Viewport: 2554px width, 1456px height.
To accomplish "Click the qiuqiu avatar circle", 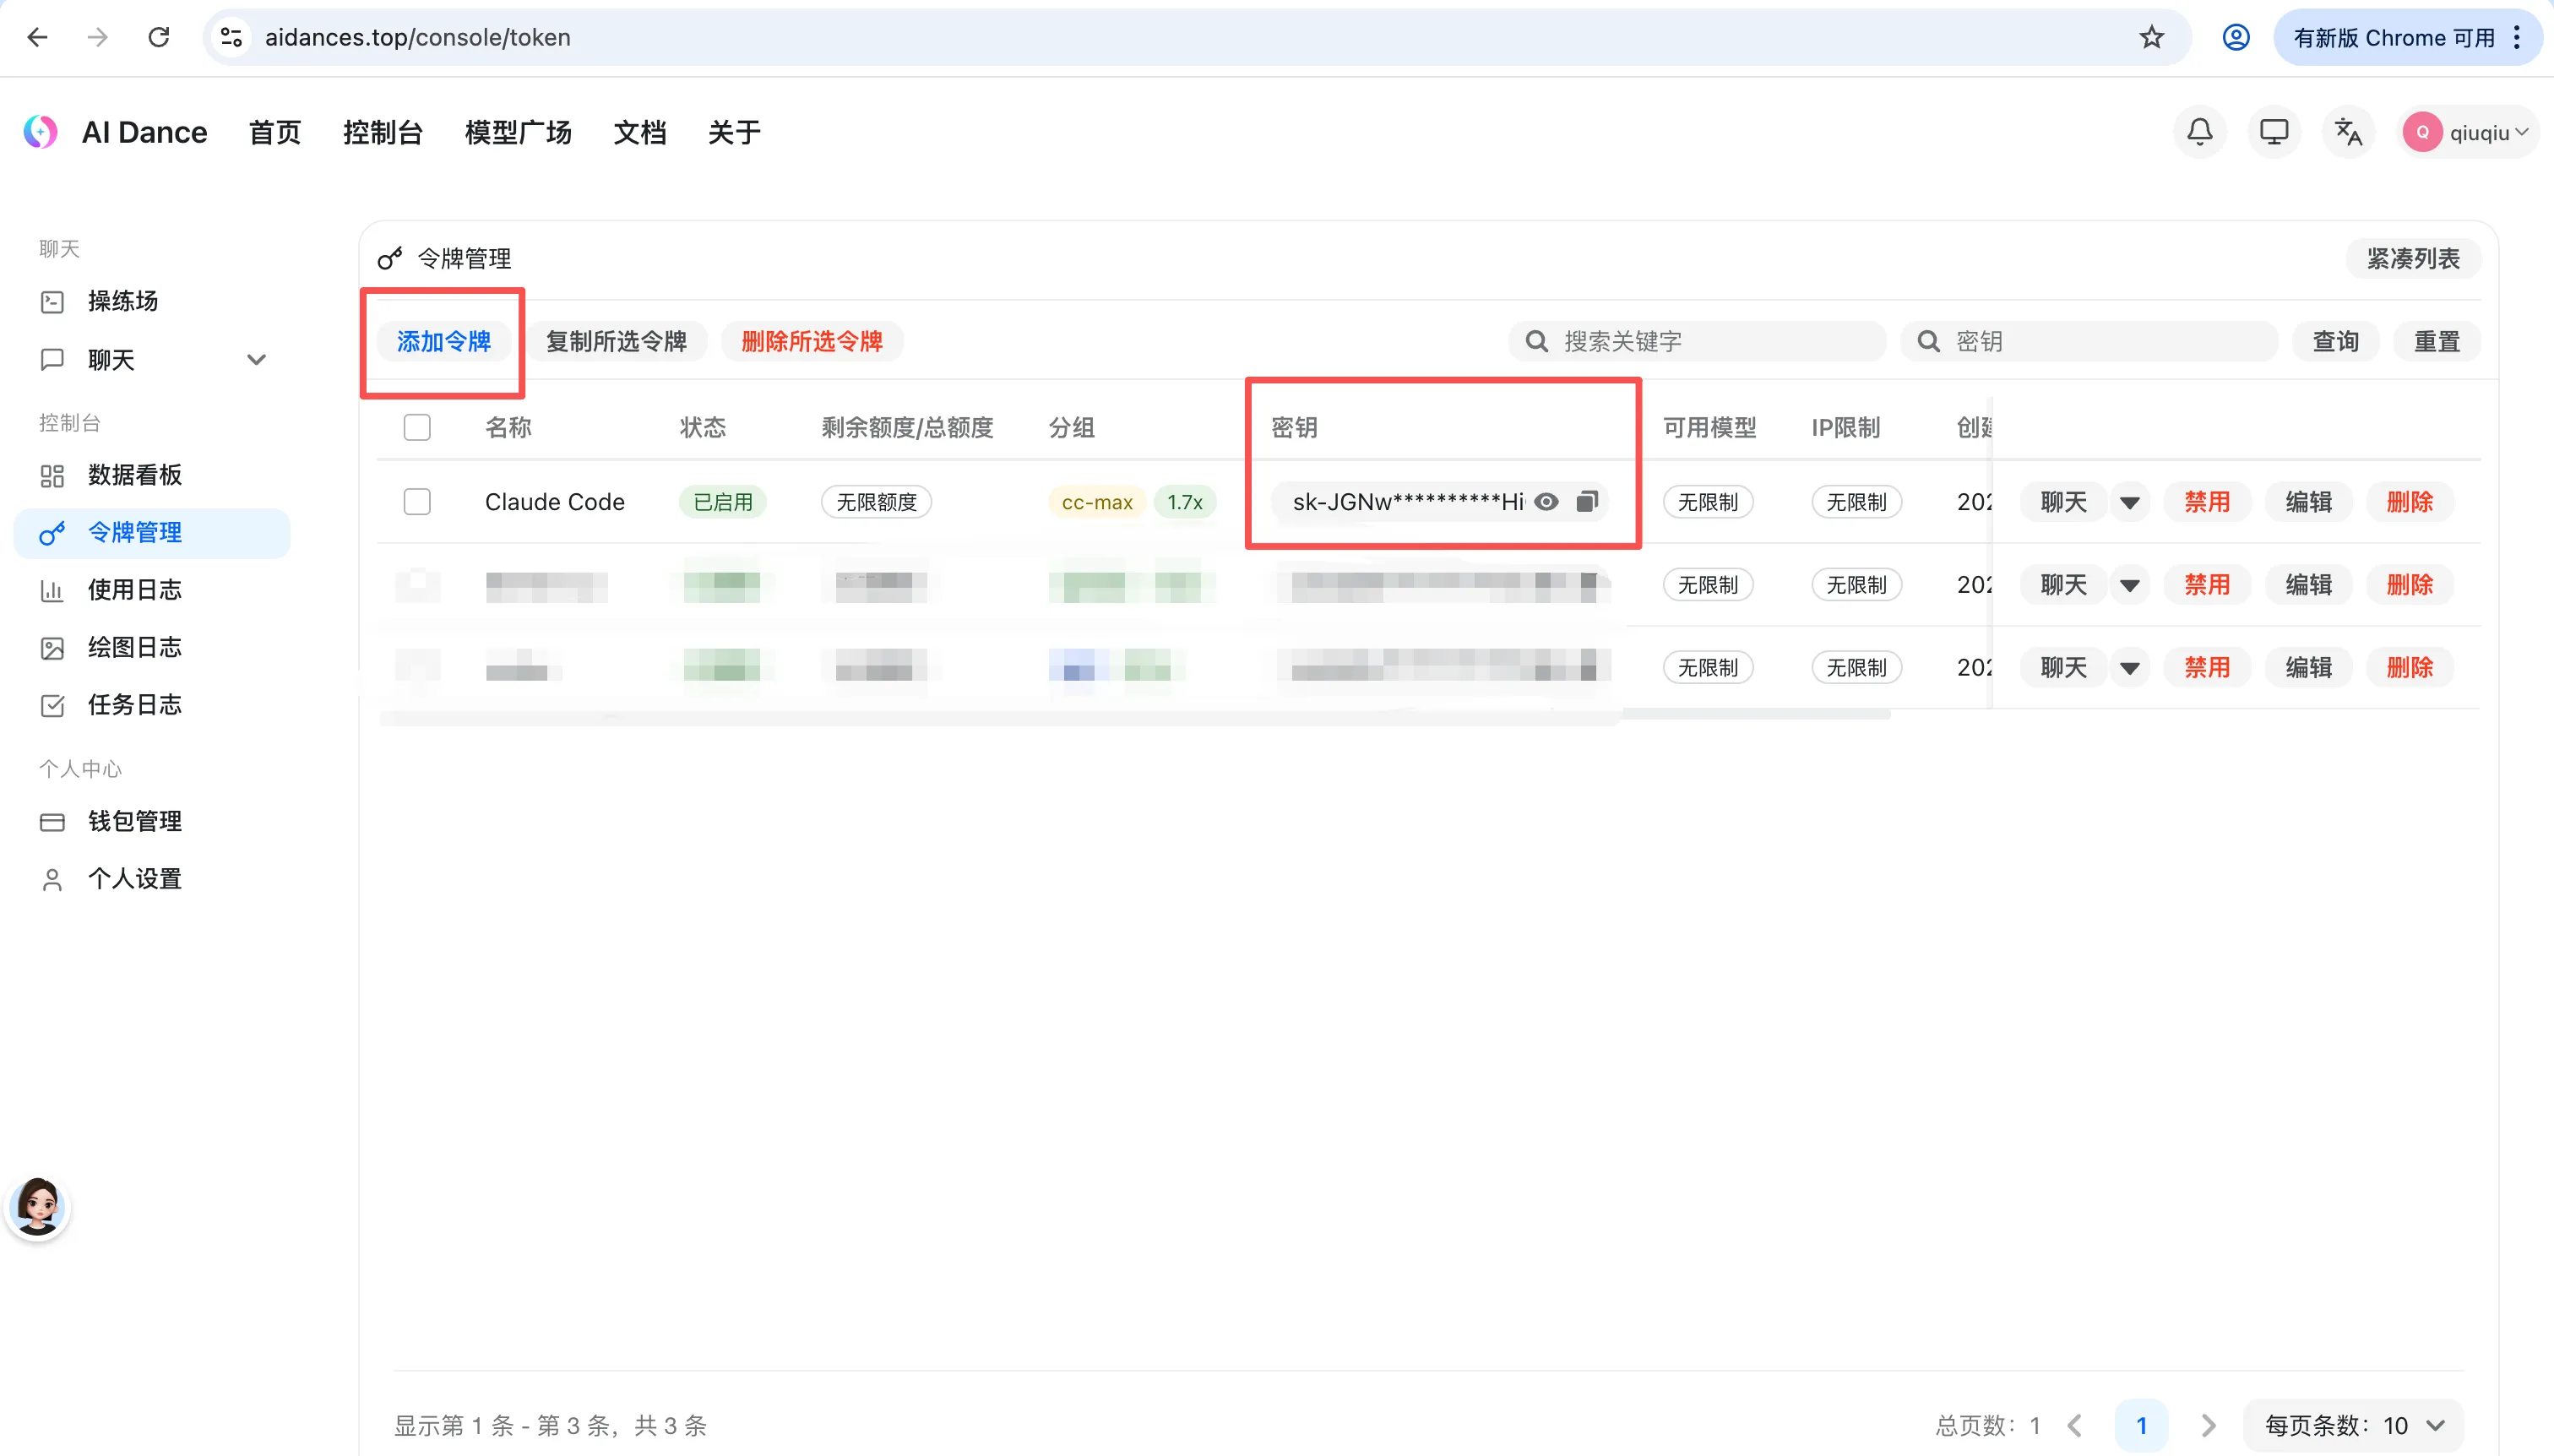I will click(x=2422, y=132).
